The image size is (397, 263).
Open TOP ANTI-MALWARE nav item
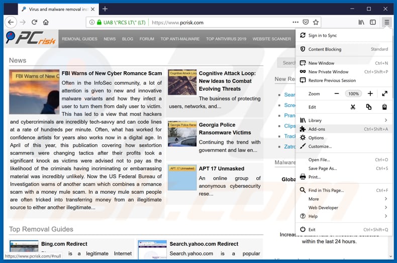click(180, 39)
